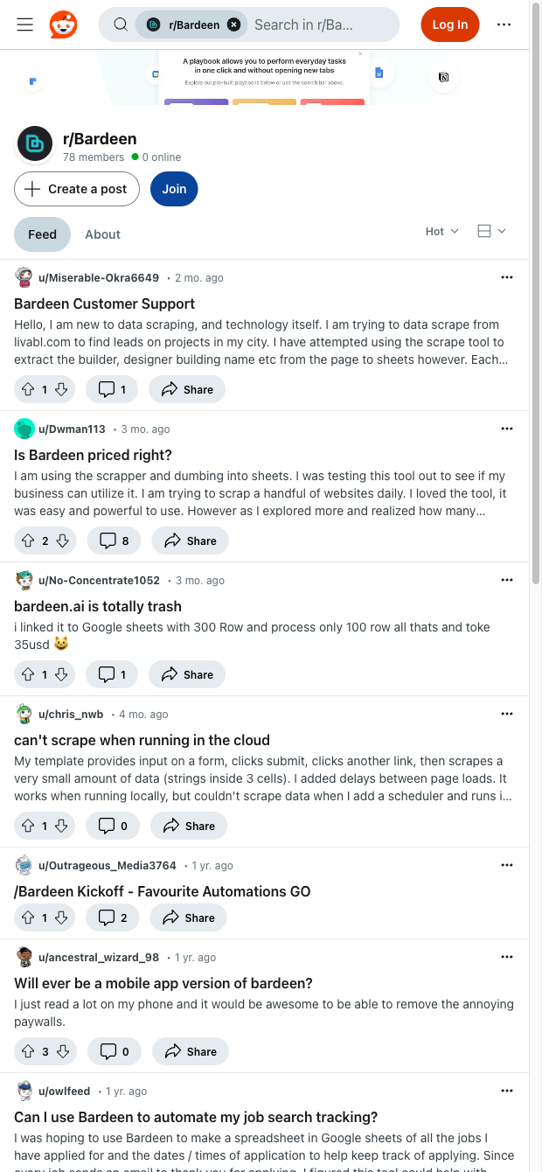The height and width of the screenshot is (1172, 542).
Task: Open the hamburger navigation menu
Action: click(x=24, y=24)
